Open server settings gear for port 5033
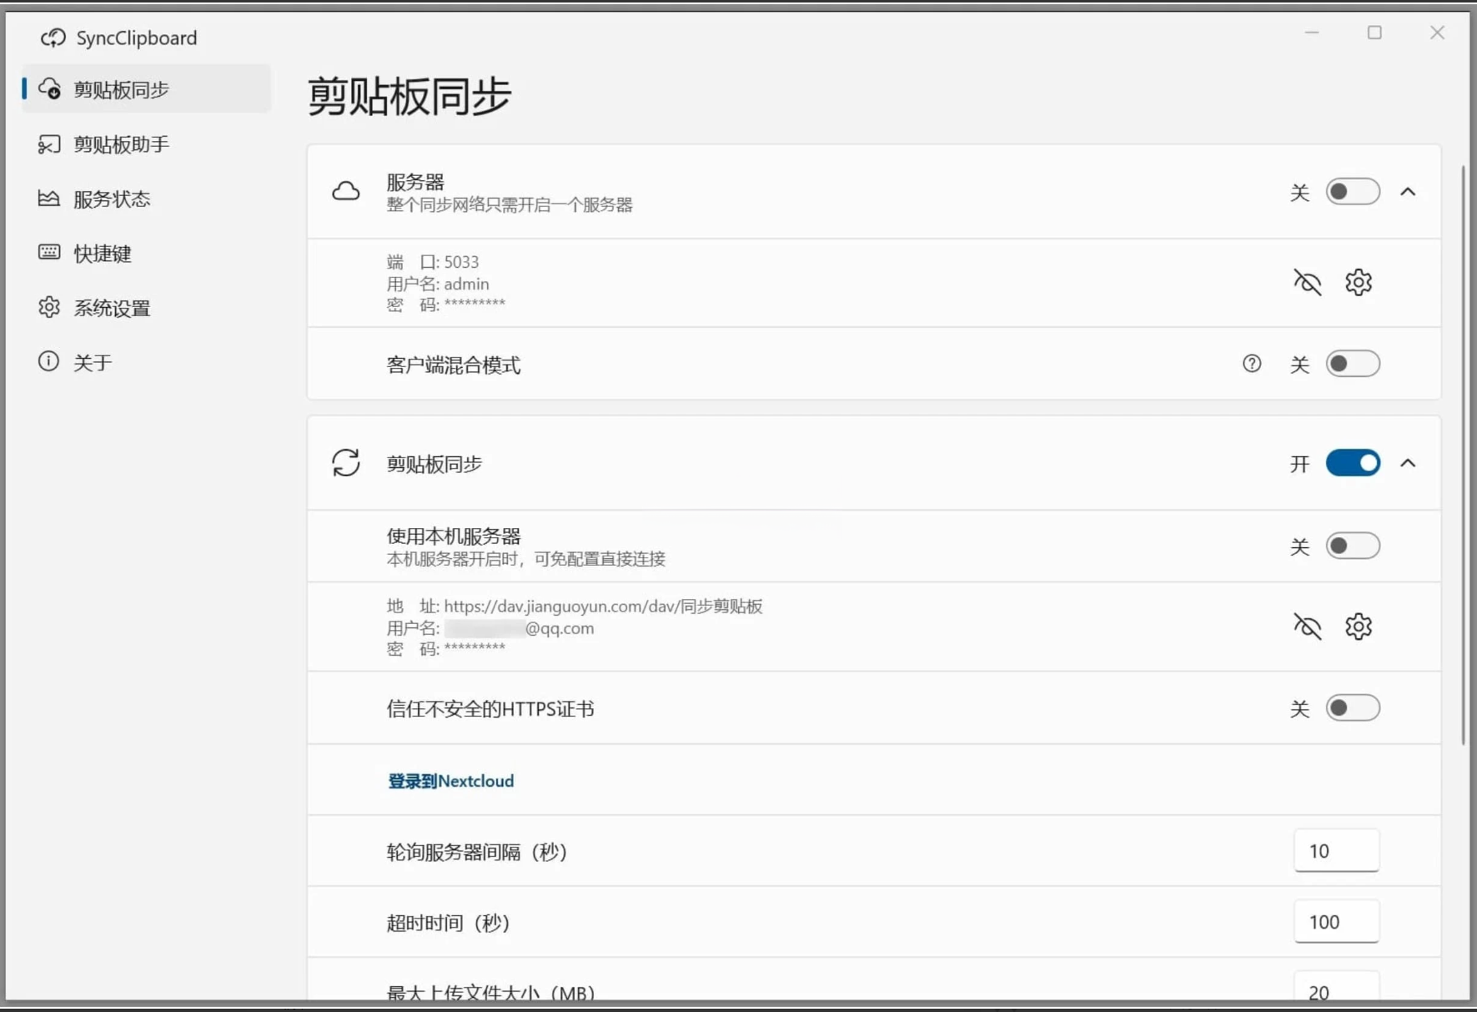The height and width of the screenshot is (1012, 1477). click(1359, 283)
